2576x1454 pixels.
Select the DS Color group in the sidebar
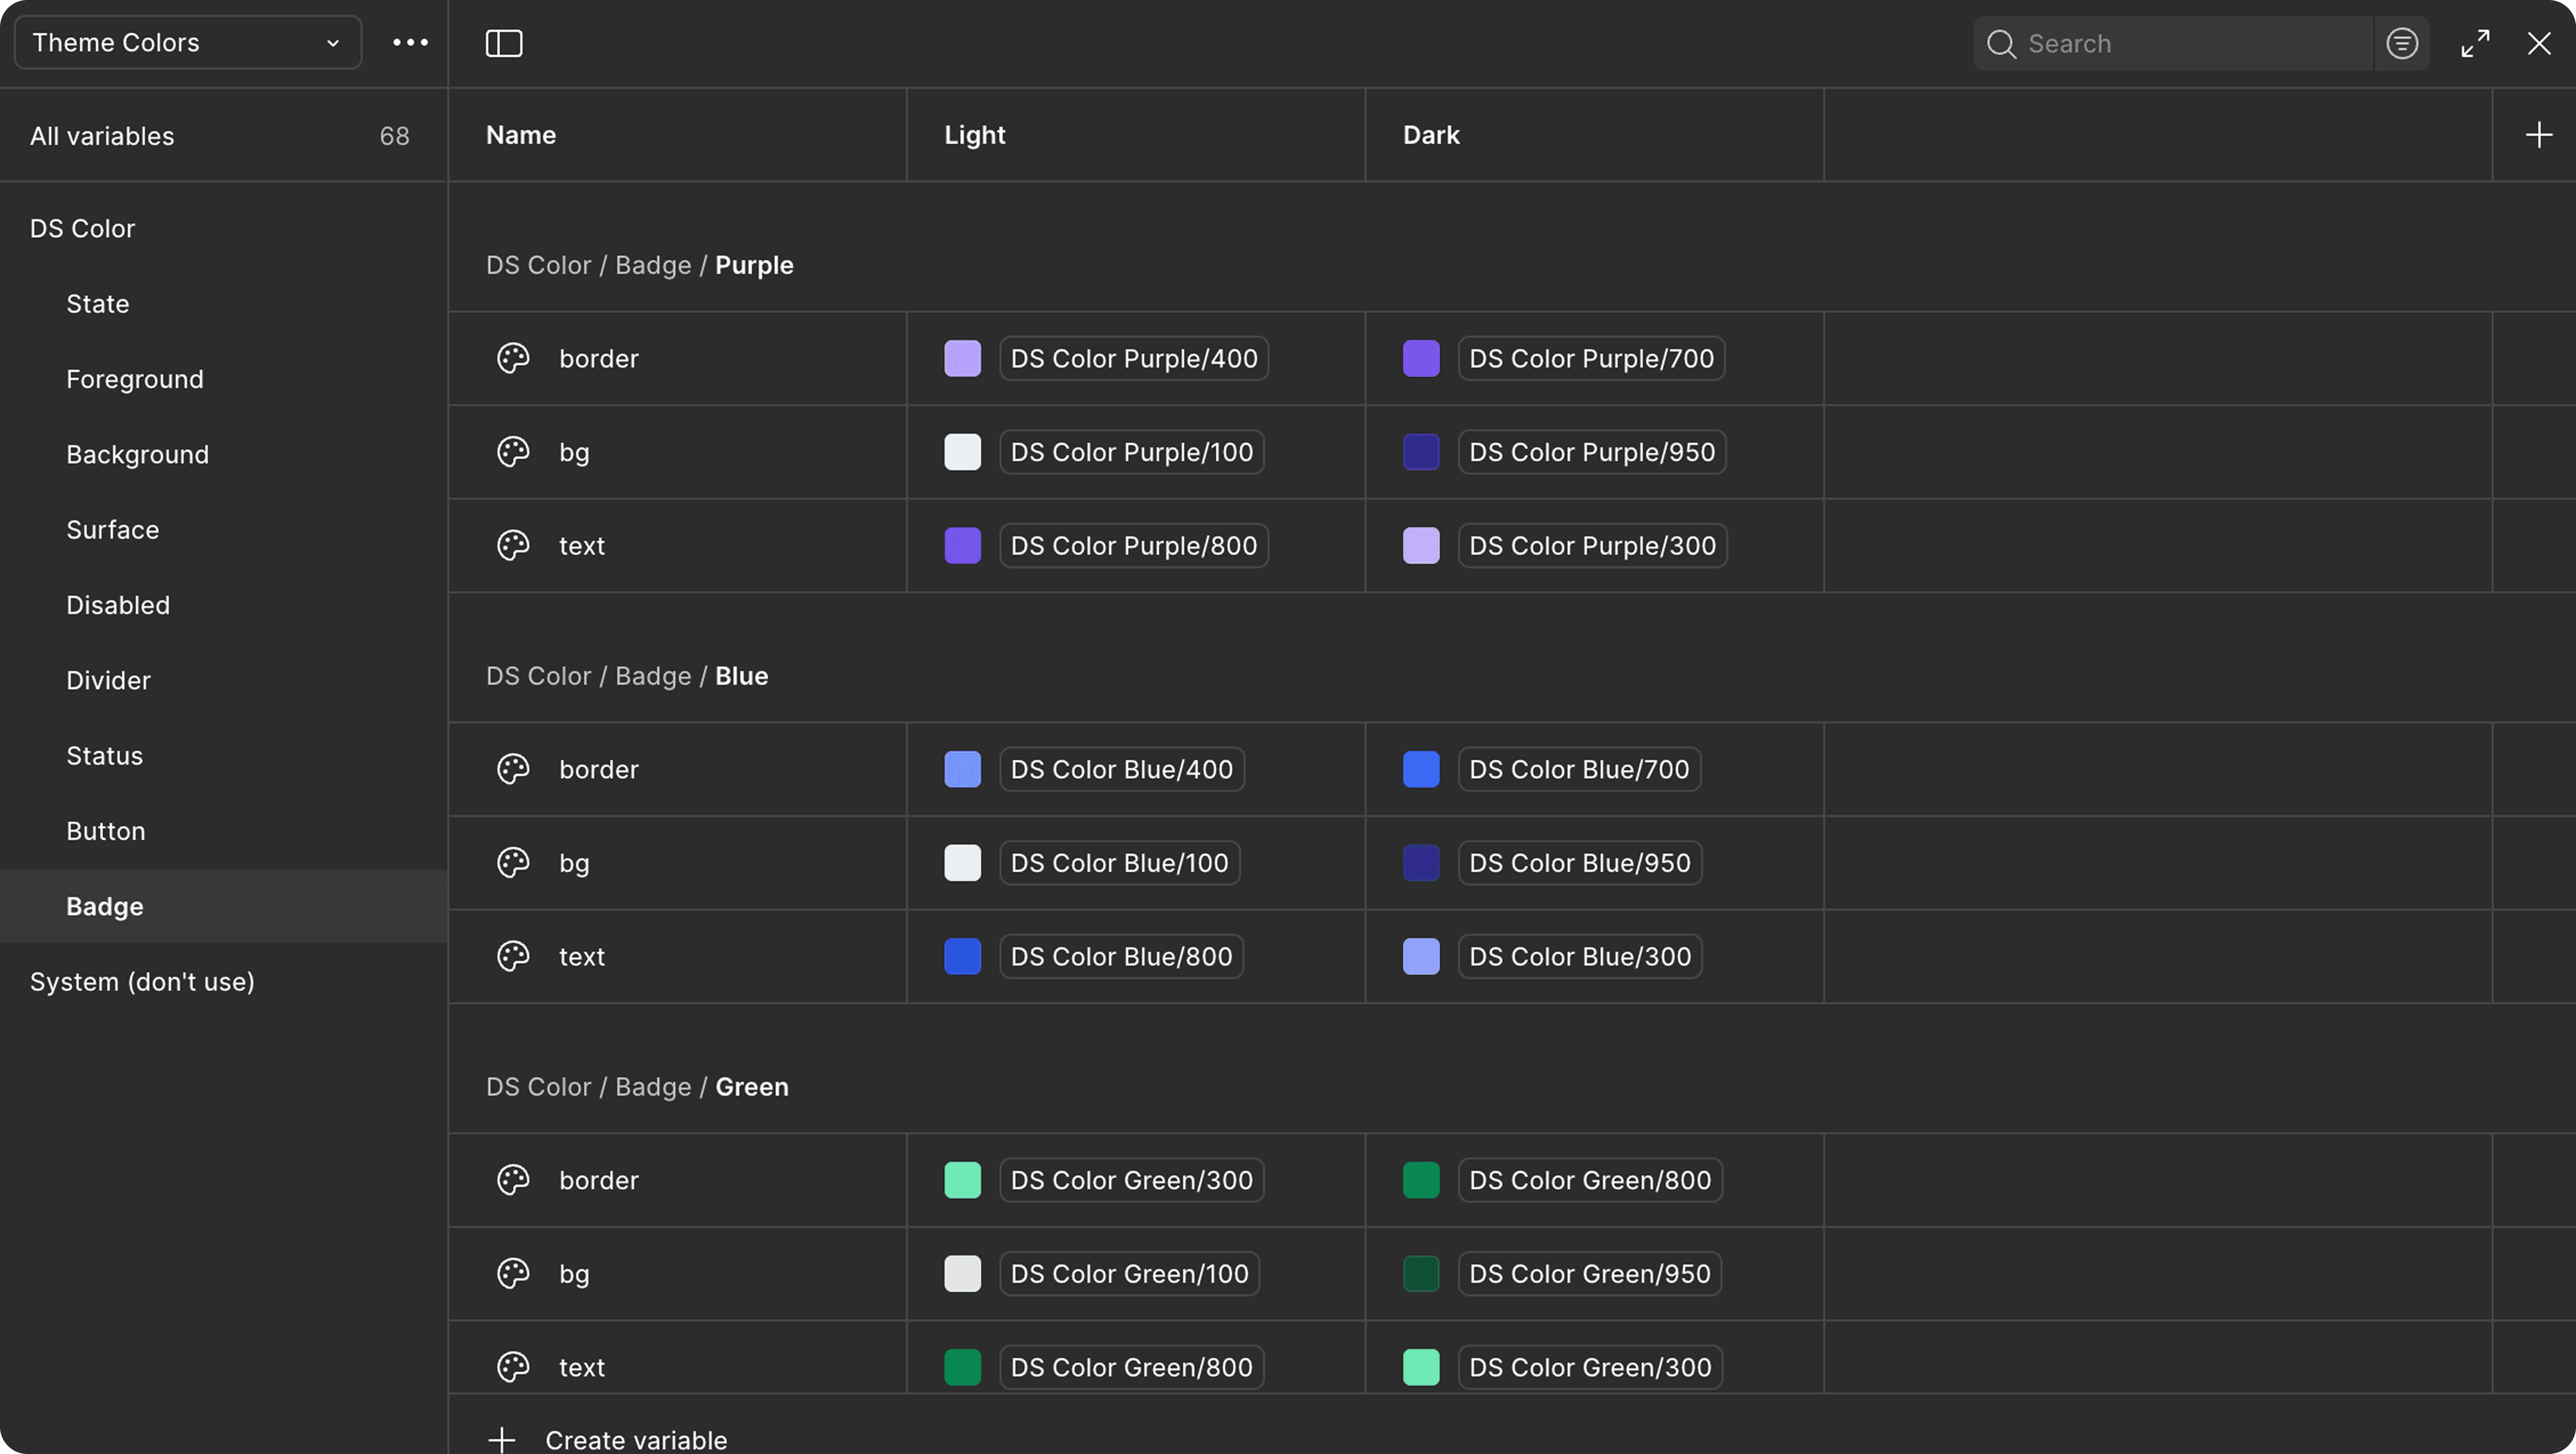click(82, 228)
